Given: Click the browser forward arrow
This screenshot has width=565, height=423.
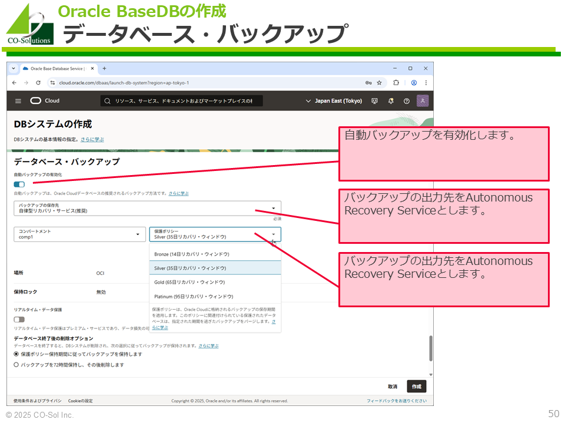Looking at the screenshot, I should [26, 83].
